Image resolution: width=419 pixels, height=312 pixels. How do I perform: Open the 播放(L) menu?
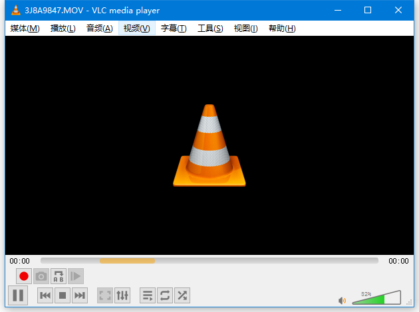point(63,29)
